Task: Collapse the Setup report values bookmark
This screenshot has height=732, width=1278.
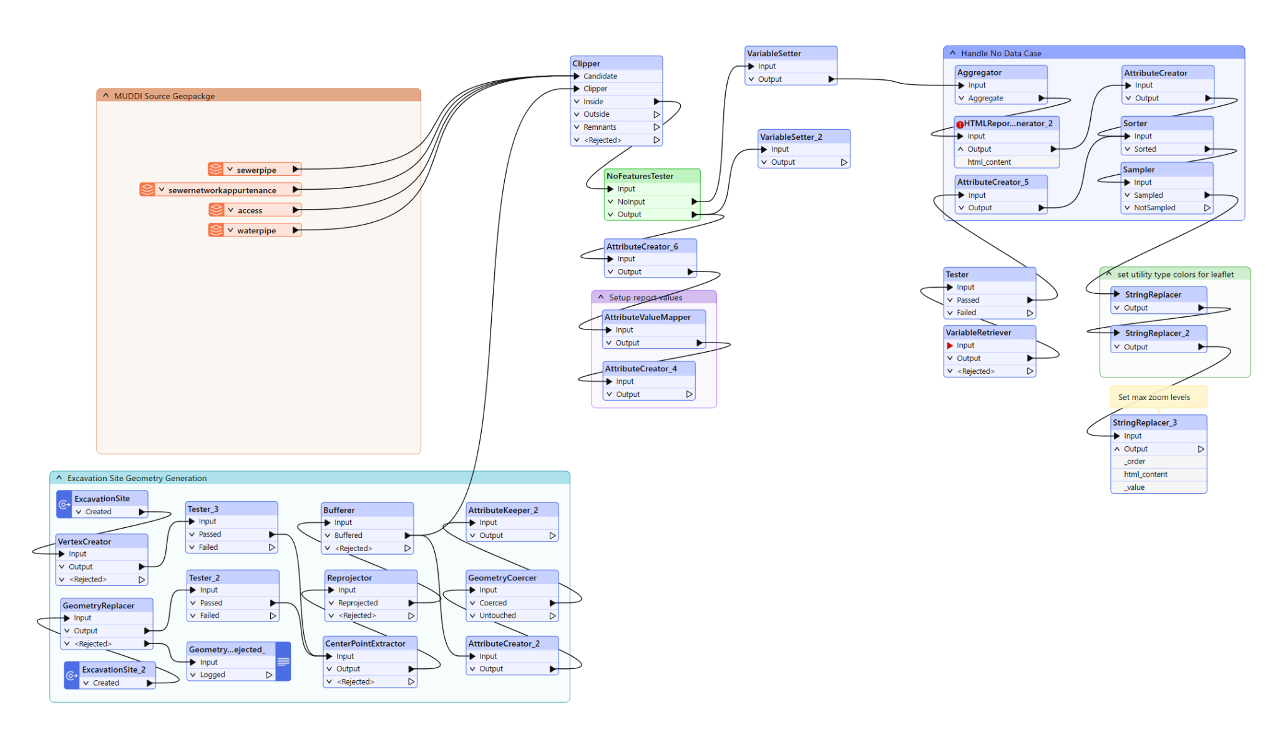Action: coord(600,297)
